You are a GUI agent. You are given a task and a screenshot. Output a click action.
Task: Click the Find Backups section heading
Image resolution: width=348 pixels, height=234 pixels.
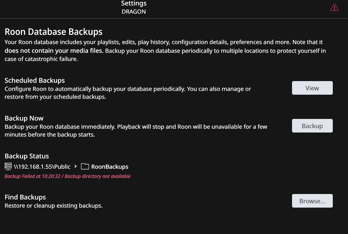[25, 197]
